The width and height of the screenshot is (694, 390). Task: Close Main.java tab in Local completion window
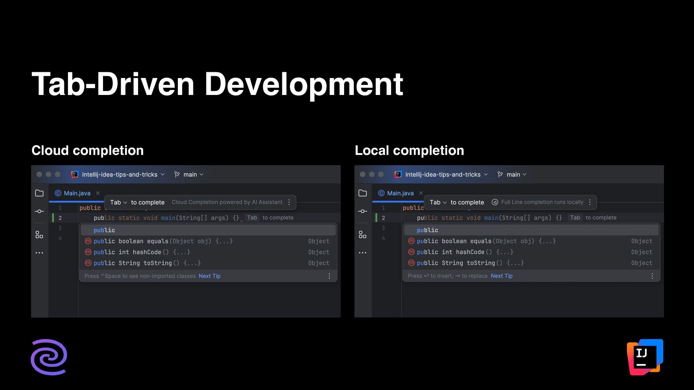421,193
